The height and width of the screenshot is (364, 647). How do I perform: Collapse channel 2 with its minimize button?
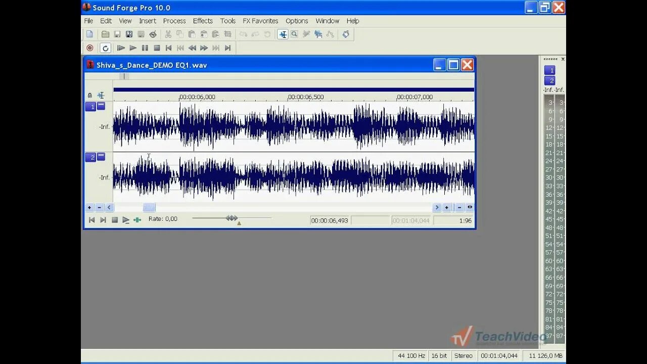tap(101, 157)
